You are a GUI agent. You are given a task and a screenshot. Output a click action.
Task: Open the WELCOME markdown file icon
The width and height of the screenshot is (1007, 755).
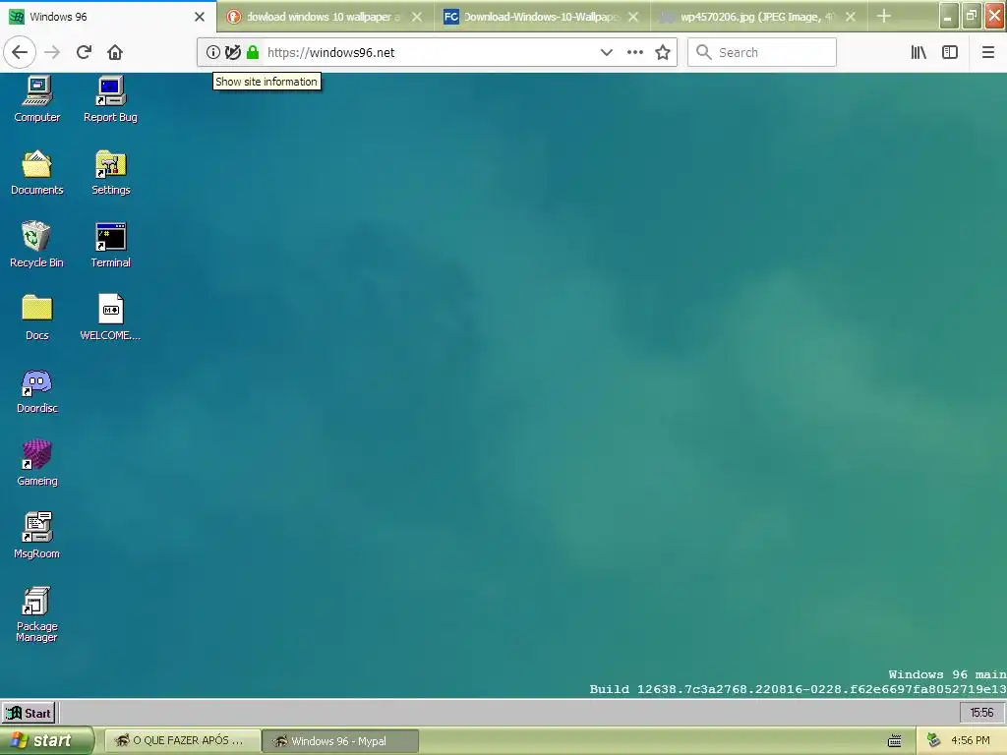tap(110, 318)
